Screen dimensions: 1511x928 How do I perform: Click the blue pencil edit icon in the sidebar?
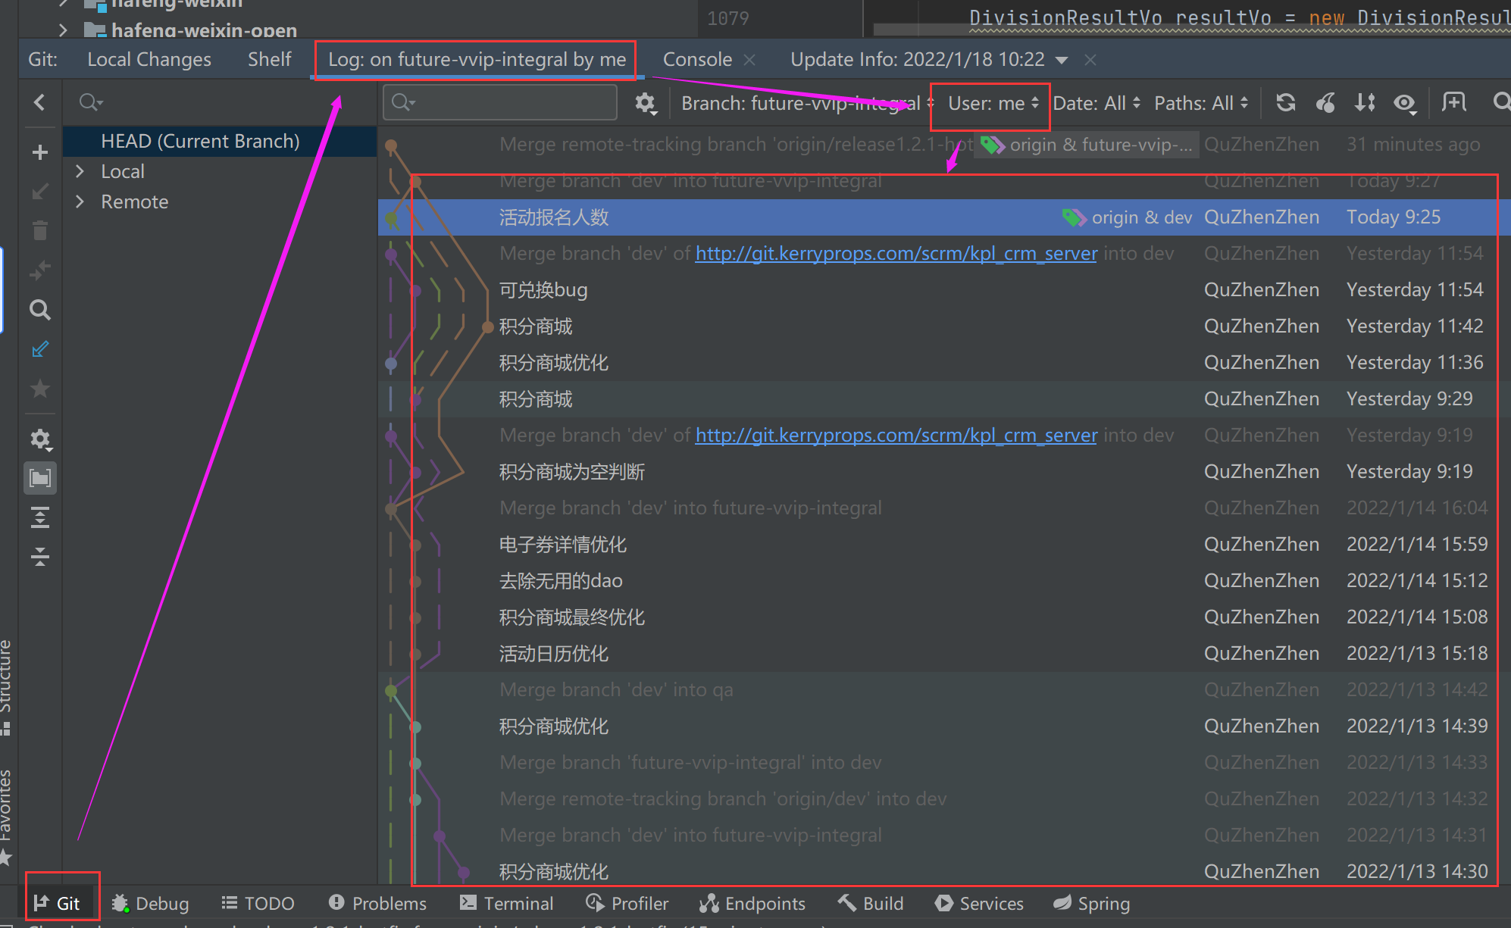point(40,349)
